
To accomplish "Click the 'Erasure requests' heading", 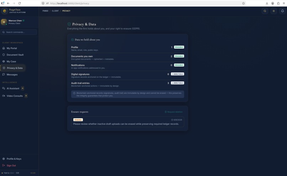I will click(x=80, y=112).
